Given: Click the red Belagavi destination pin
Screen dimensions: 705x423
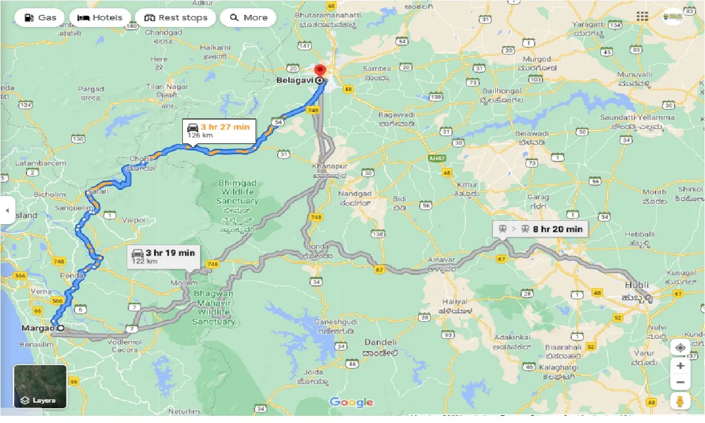Looking at the screenshot, I should click(319, 73).
